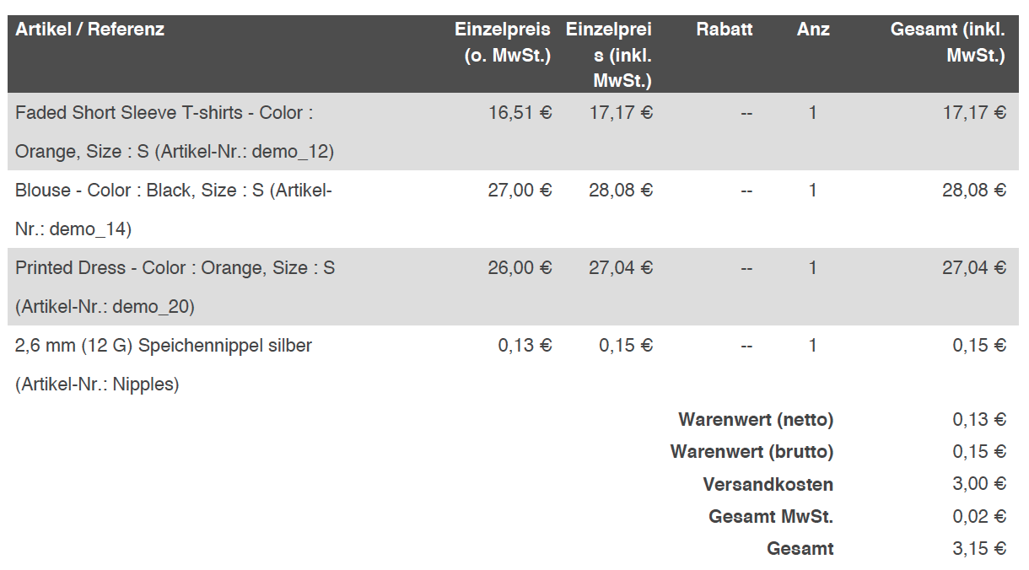Click the Printed Dress net price 26,00 €

(x=520, y=268)
